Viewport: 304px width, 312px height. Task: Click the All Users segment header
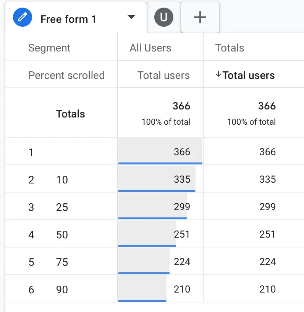(150, 48)
